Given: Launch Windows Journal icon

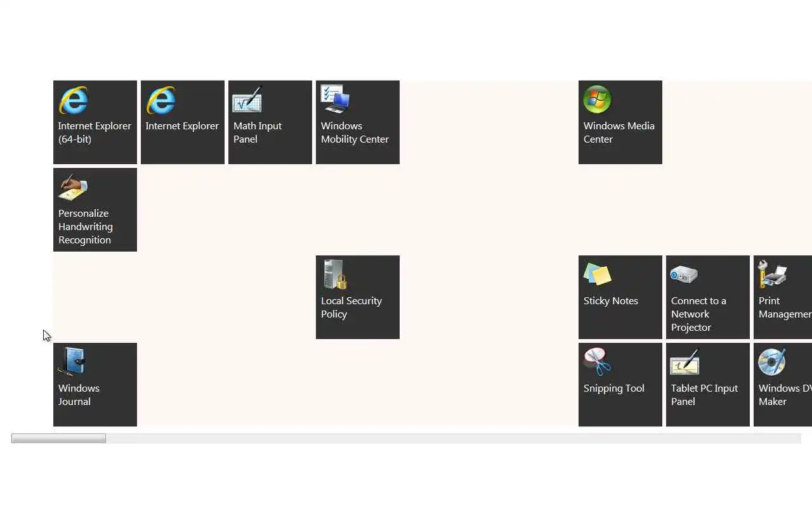Looking at the screenshot, I should pyautogui.click(x=72, y=362).
